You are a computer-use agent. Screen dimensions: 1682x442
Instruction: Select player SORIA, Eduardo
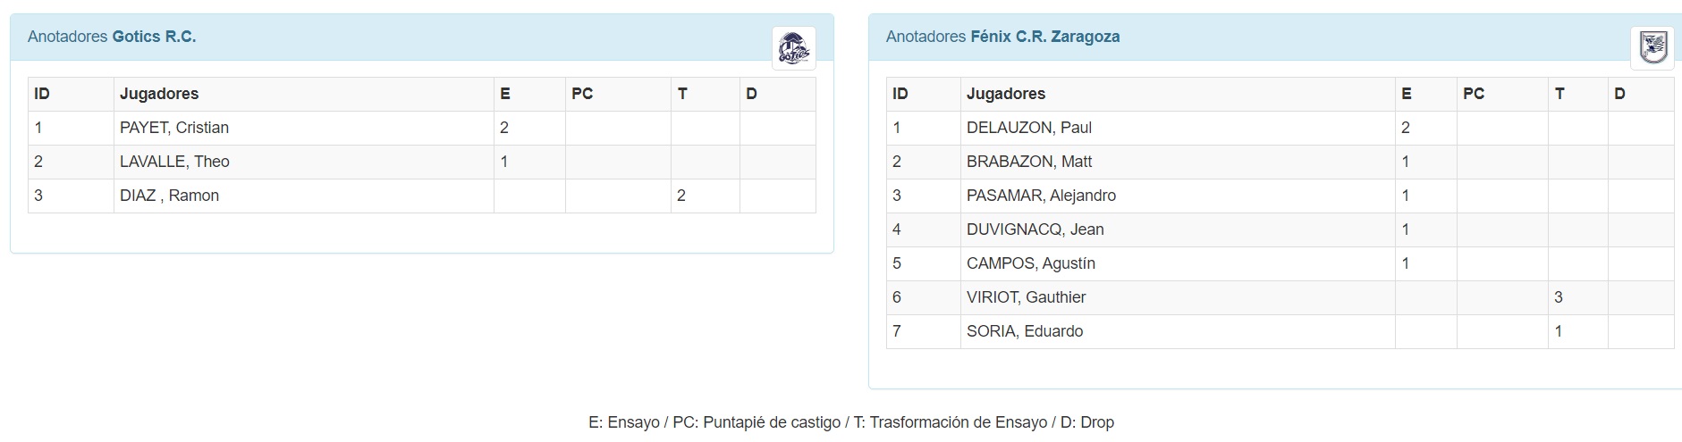[1025, 331]
